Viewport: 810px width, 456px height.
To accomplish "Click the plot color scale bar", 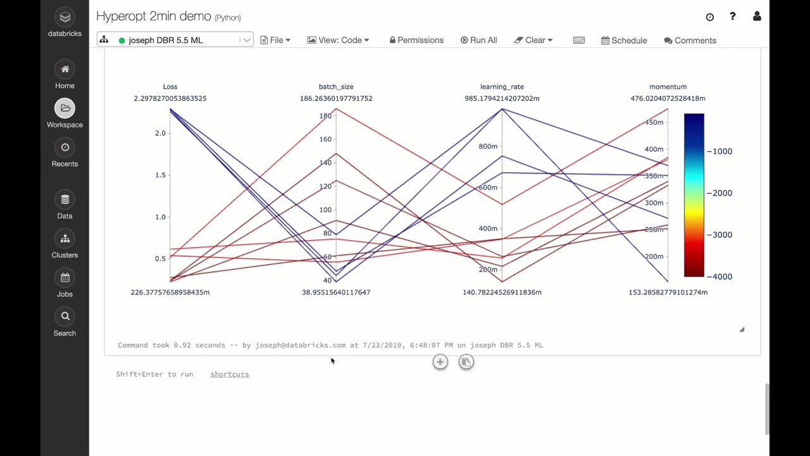I will tap(694, 195).
